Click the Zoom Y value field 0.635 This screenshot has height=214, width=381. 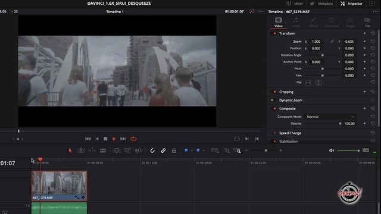(x=349, y=42)
